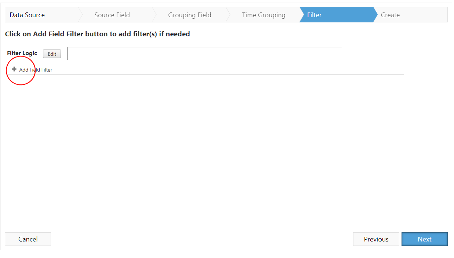
Task: Click the Cancel button
Action: [x=28, y=239]
